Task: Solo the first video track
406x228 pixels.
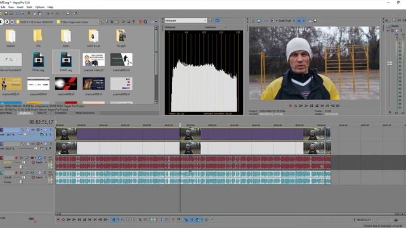Action: 51,130
